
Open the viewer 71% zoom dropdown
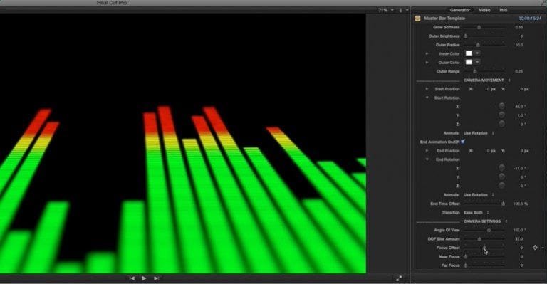[386, 10]
